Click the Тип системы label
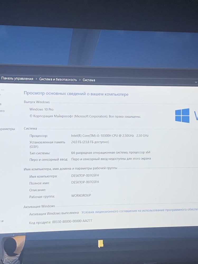This screenshot has width=198, height=264. point(40,153)
